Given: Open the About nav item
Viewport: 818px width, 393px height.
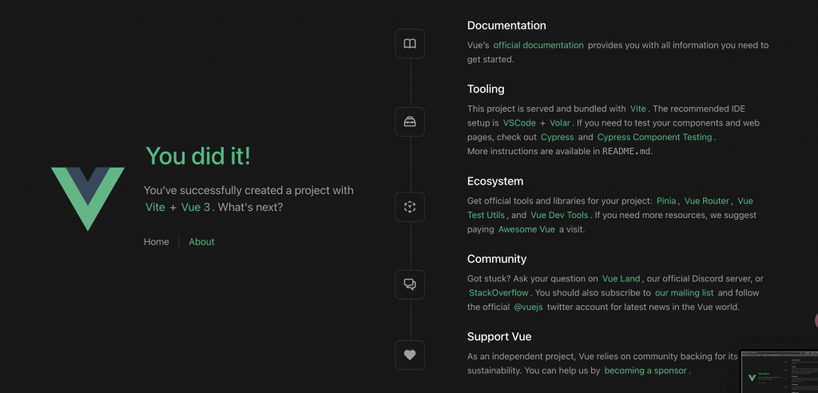Looking at the screenshot, I should (201, 242).
